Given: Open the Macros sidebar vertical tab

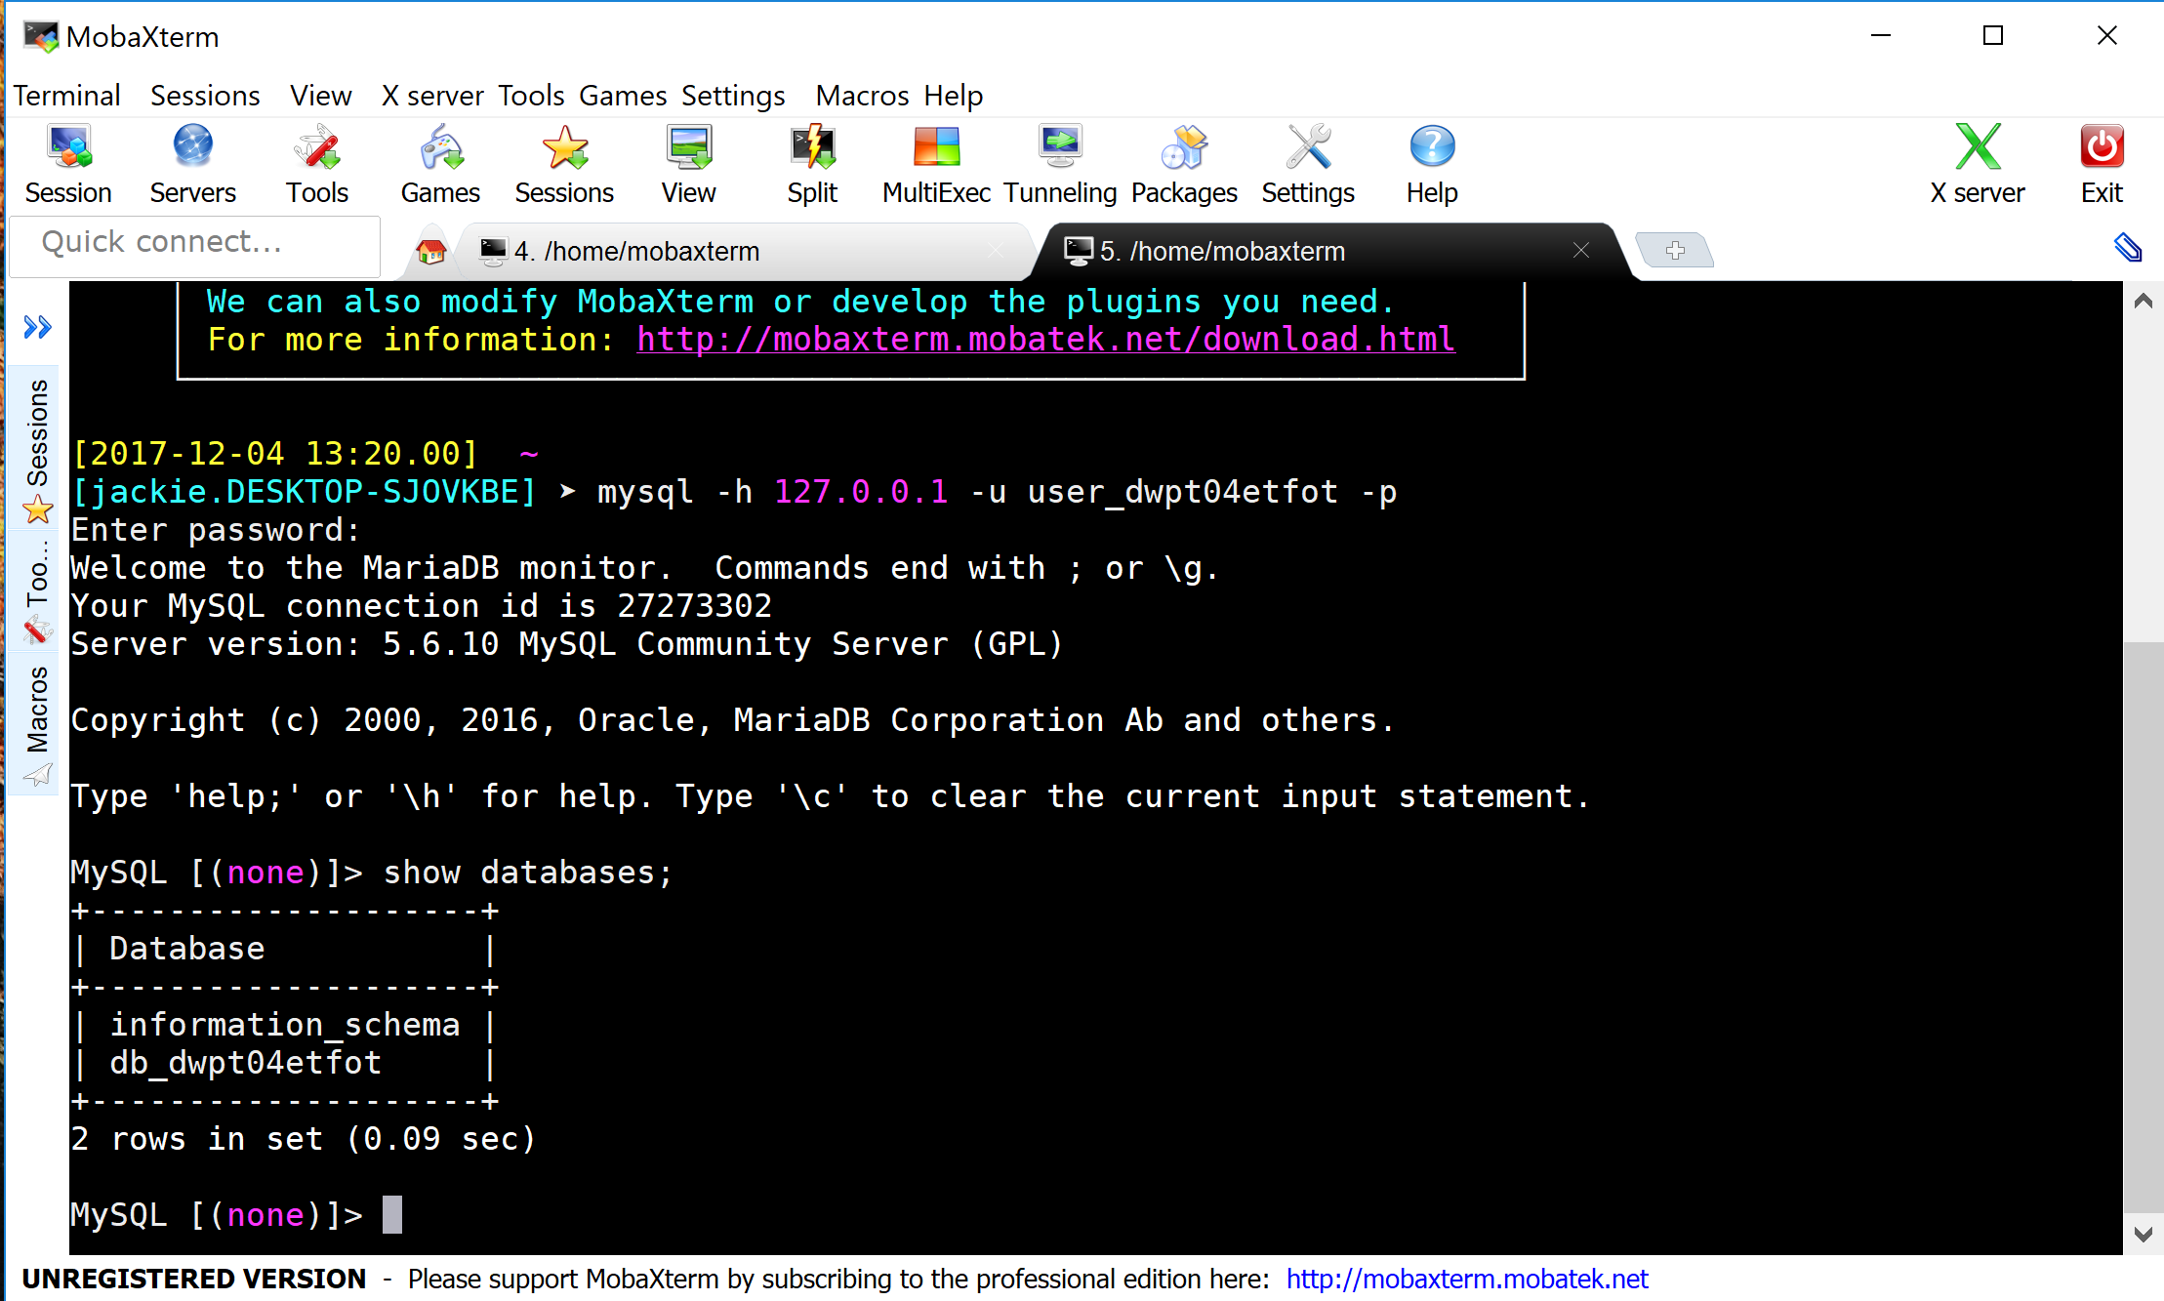Looking at the screenshot, I should [x=37, y=724].
